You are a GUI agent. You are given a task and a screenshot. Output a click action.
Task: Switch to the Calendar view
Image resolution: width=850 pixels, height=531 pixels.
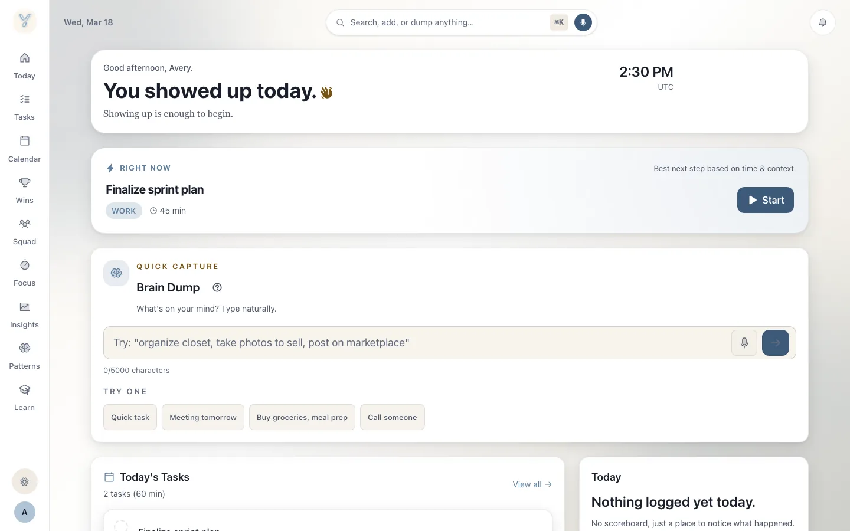(x=24, y=149)
